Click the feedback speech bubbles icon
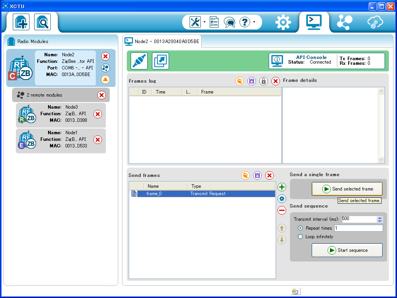This screenshot has width=397, height=298. point(230,22)
